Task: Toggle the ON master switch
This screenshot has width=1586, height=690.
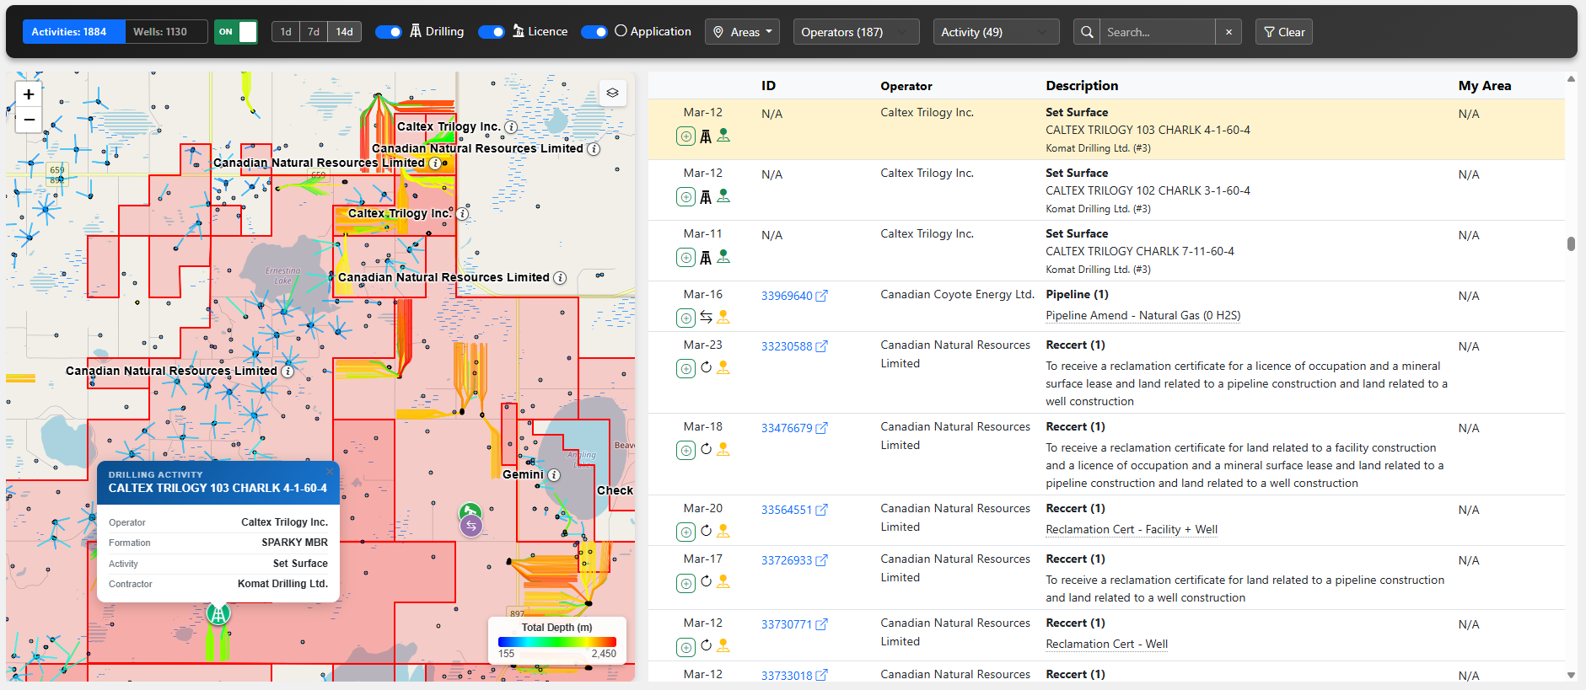Action: click(x=236, y=32)
